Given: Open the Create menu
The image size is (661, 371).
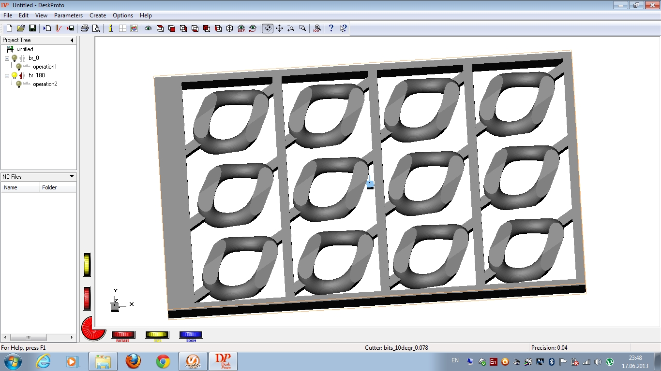Looking at the screenshot, I should [98, 15].
